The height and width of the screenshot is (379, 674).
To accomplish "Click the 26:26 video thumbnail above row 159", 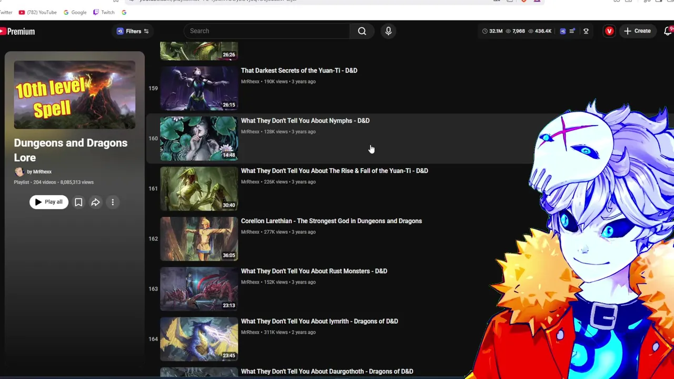I will click(x=199, y=51).
